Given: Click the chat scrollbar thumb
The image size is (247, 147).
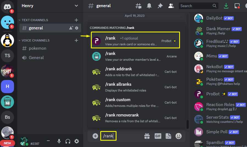Looking at the screenshot, I should pos(187,124).
